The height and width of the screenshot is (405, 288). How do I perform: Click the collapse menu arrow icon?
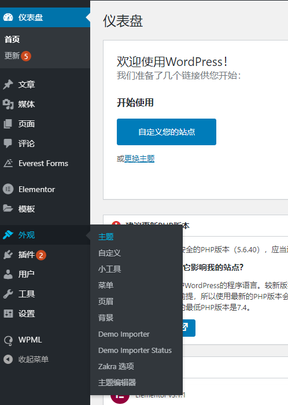(x=8, y=359)
